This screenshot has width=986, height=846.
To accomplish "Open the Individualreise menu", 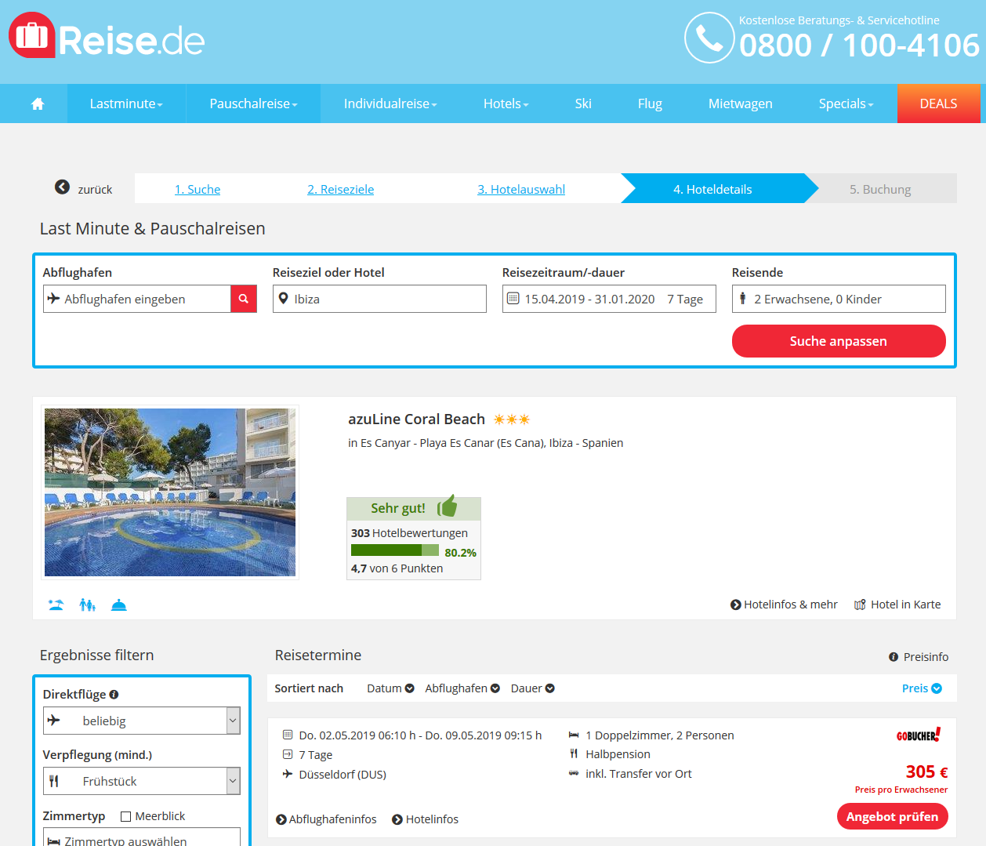I will pyautogui.click(x=390, y=103).
